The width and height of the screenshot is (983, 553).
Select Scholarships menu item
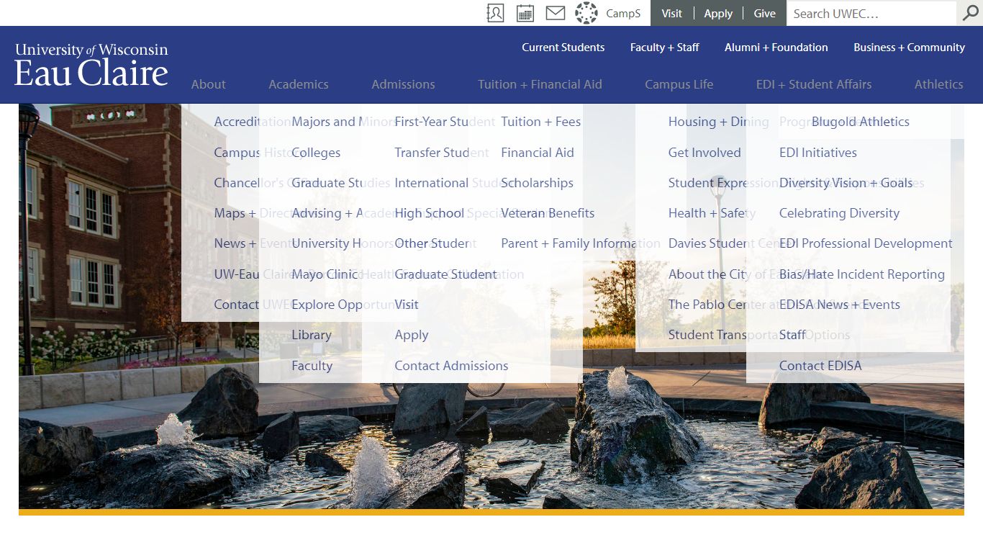coord(538,183)
